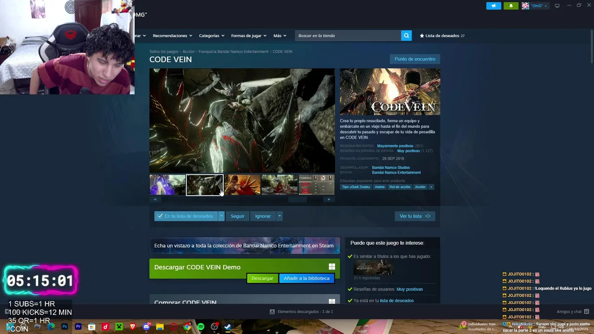This screenshot has width=594, height=334.
Task: Click the thumbnail strip left arrow
Action: (x=155, y=199)
